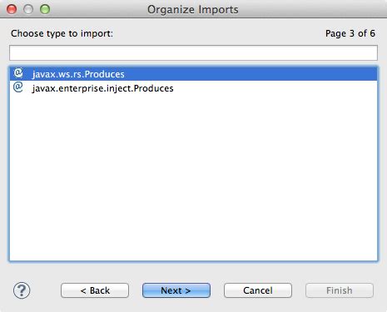Click highlighted row space right of javax.ws.rs.Produces
Viewport: 387px width, 312px height.
(251, 74)
